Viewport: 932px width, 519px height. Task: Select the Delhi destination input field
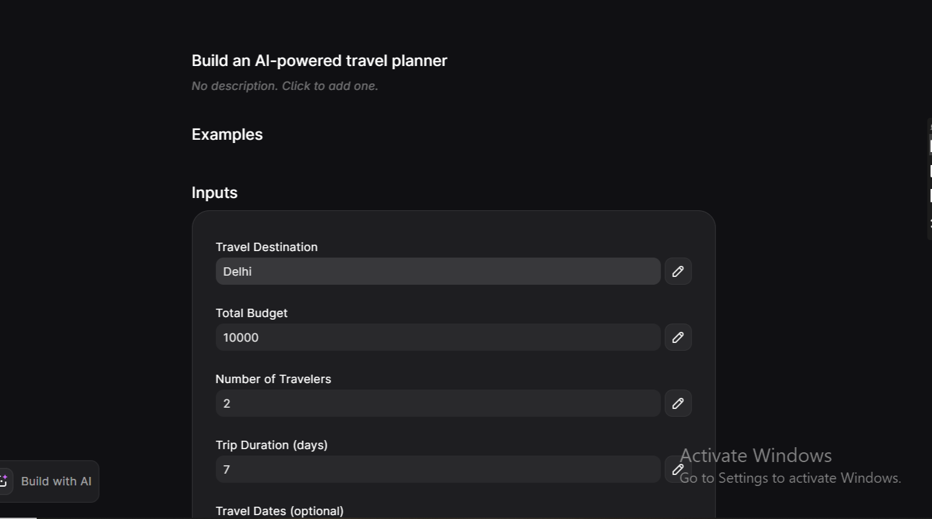point(438,271)
